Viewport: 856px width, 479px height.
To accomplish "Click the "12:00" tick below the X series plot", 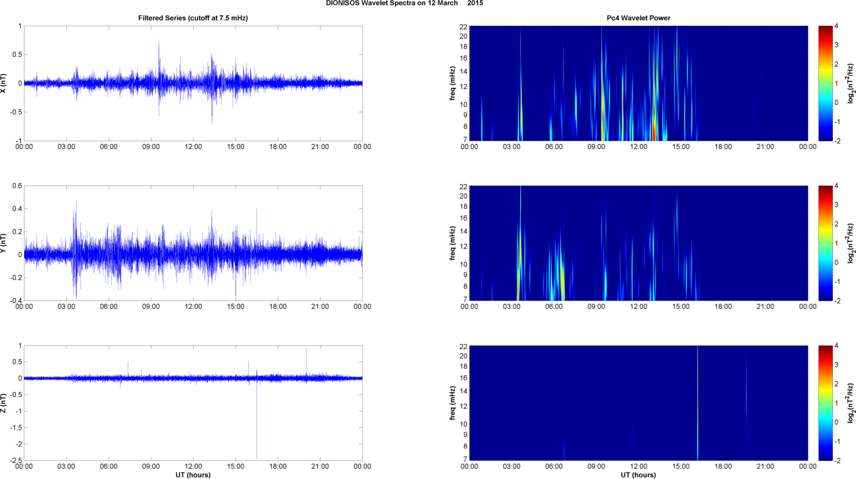I will tap(193, 147).
